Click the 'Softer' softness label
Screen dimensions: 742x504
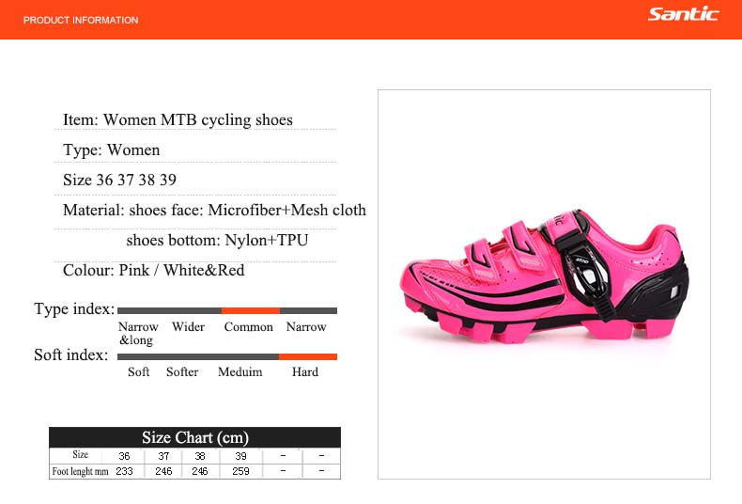point(182,371)
